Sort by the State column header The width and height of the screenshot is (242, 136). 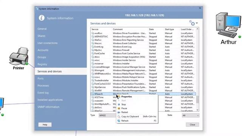tap(156, 29)
